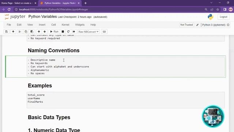
Task: Open tab search chevron in title bar
Action: coord(211,3)
